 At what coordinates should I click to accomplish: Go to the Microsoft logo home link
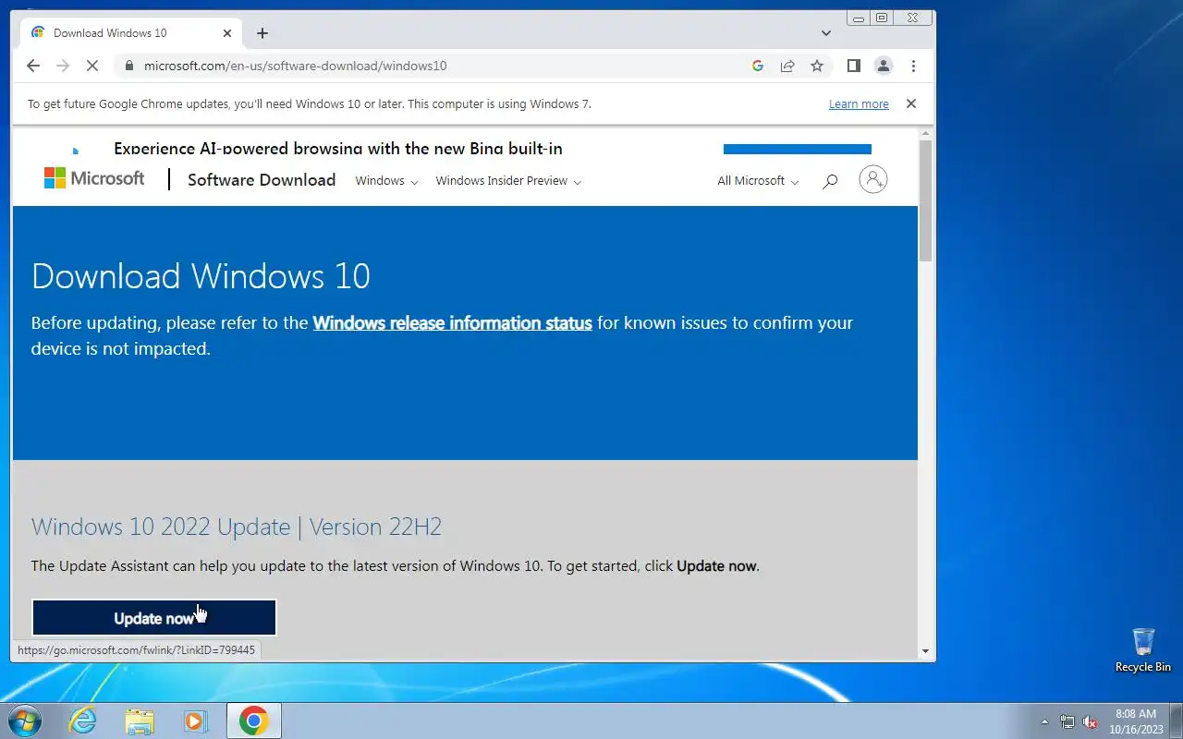pos(94,178)
